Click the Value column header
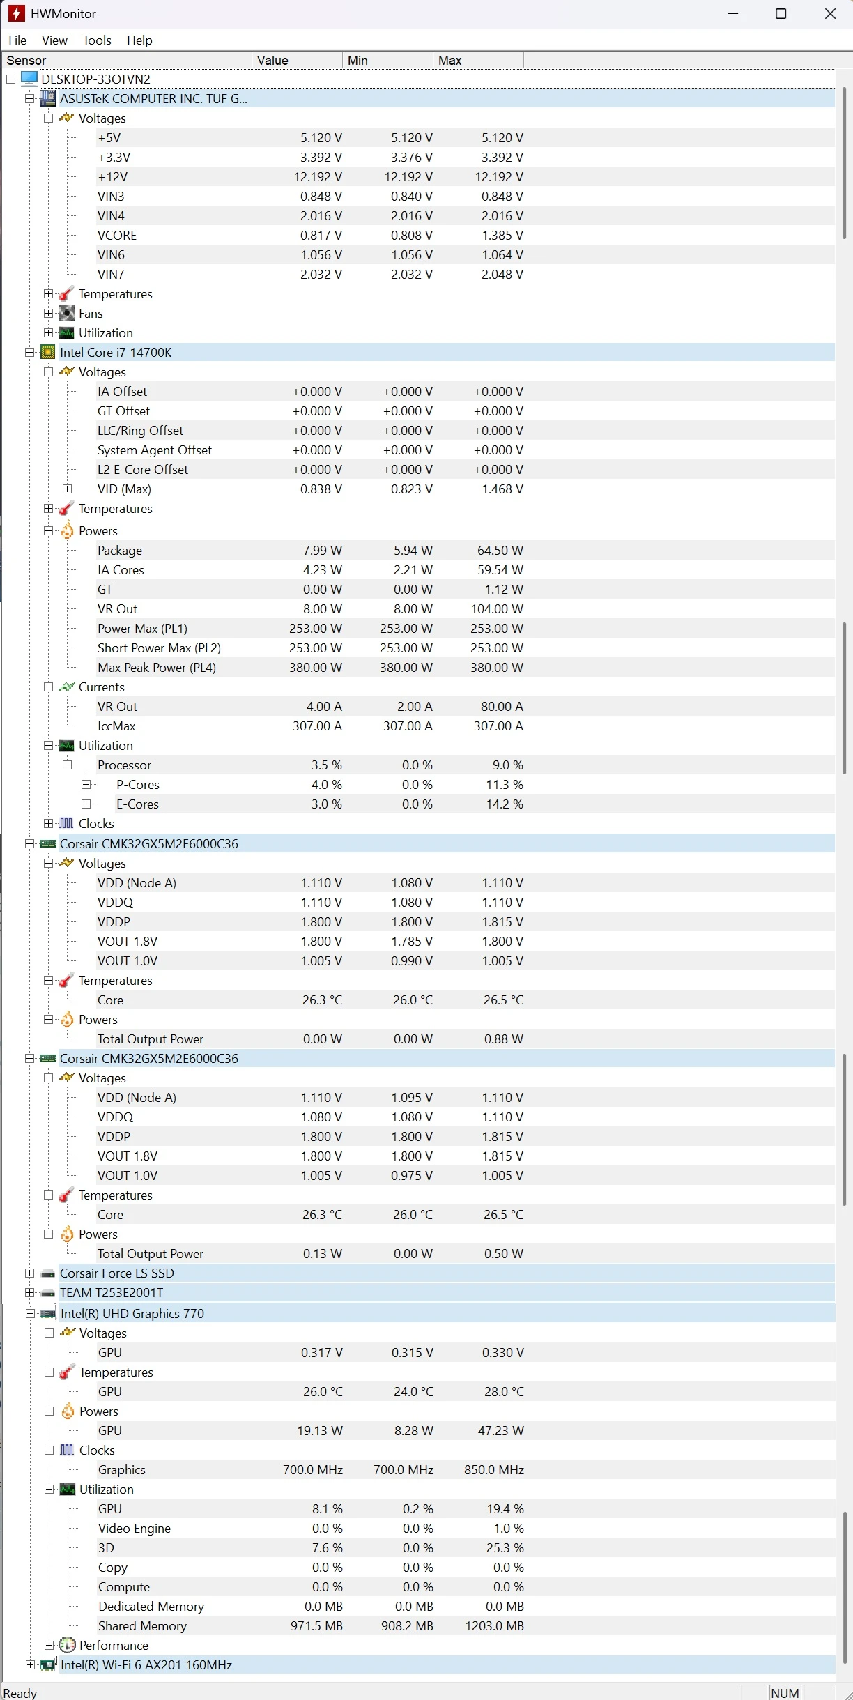The height and width of the screenshot is (1700, 853). coord(298,60)
